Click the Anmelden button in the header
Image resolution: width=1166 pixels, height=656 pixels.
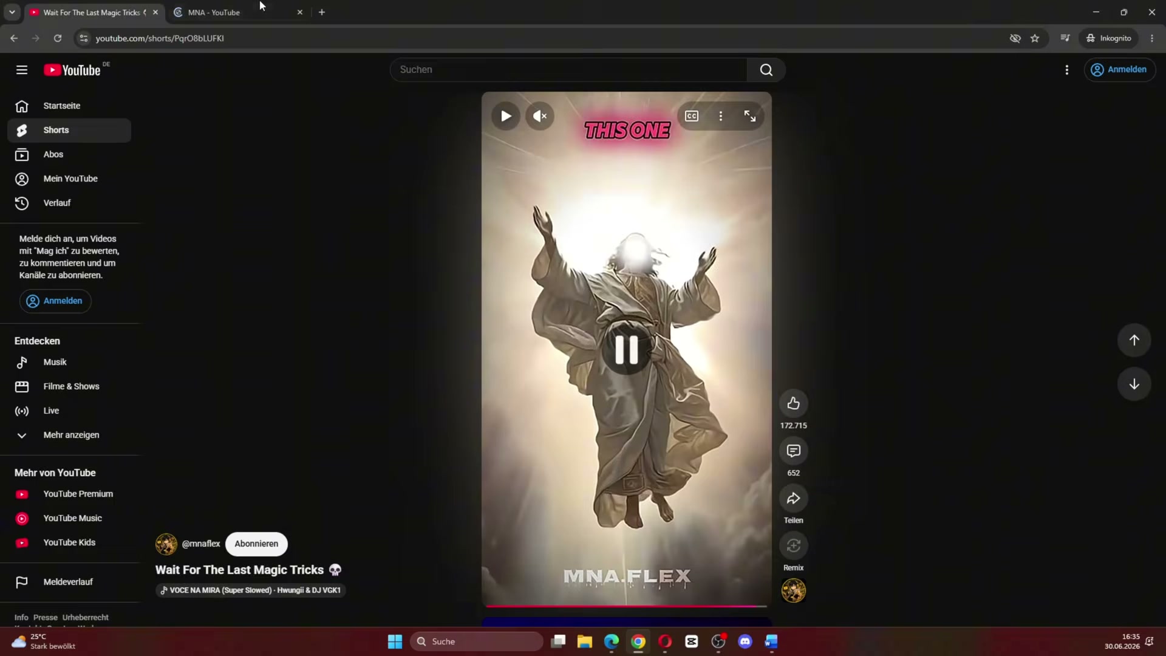[1120, 70]
